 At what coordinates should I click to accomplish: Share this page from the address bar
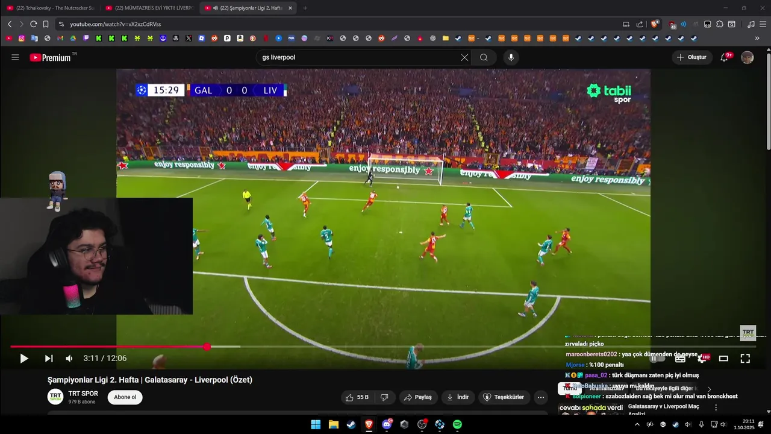(x=640, y=24)
